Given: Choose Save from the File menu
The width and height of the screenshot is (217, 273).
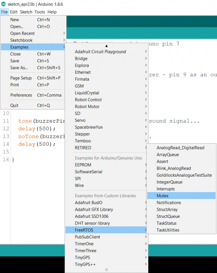Looking at the screenshot, I should point(33,61).
